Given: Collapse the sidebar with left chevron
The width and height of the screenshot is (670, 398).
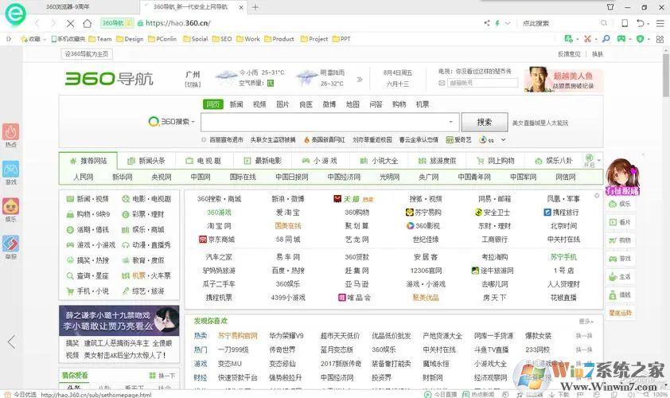Looking at the screenshot, I should pyautogui.click(x=11, y=341).
